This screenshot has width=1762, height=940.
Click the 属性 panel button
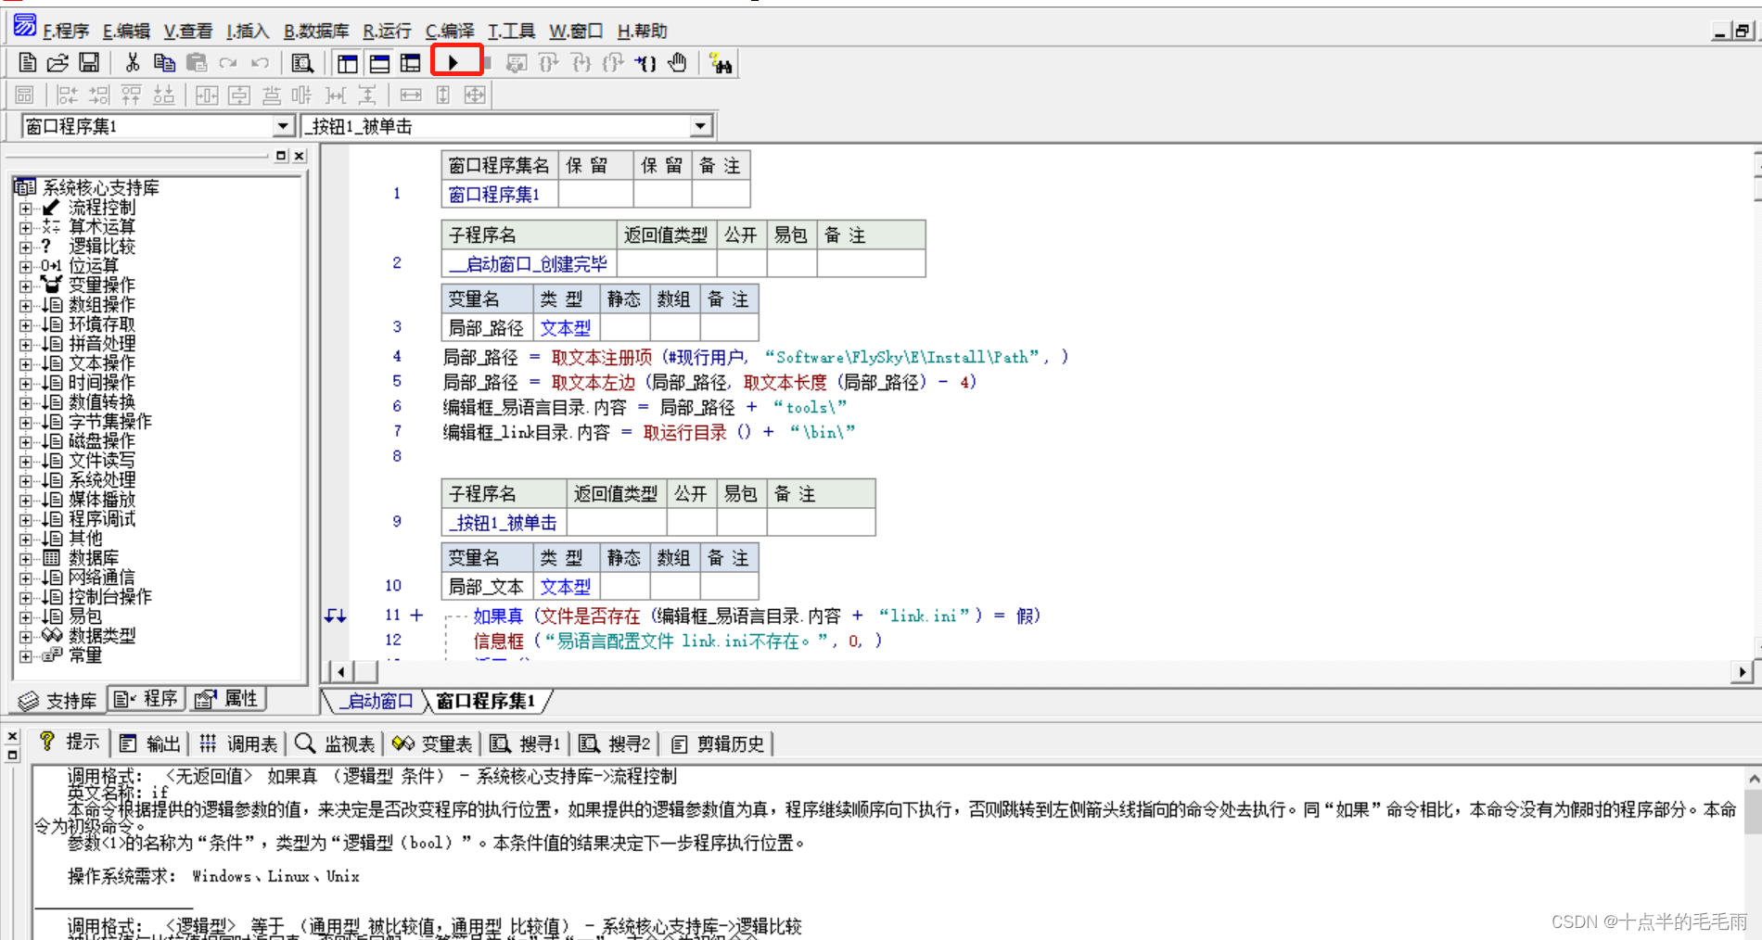click(227, 699)
